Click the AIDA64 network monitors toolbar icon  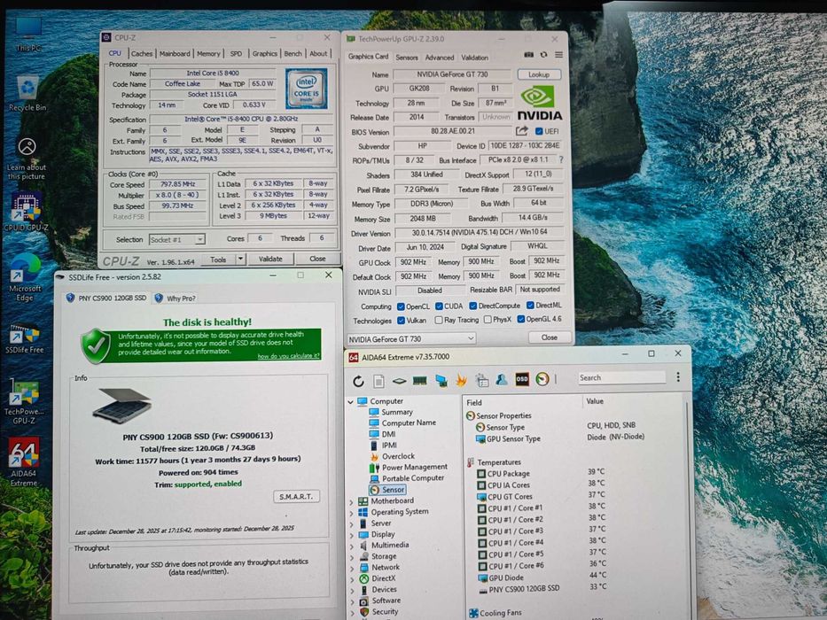441,380
